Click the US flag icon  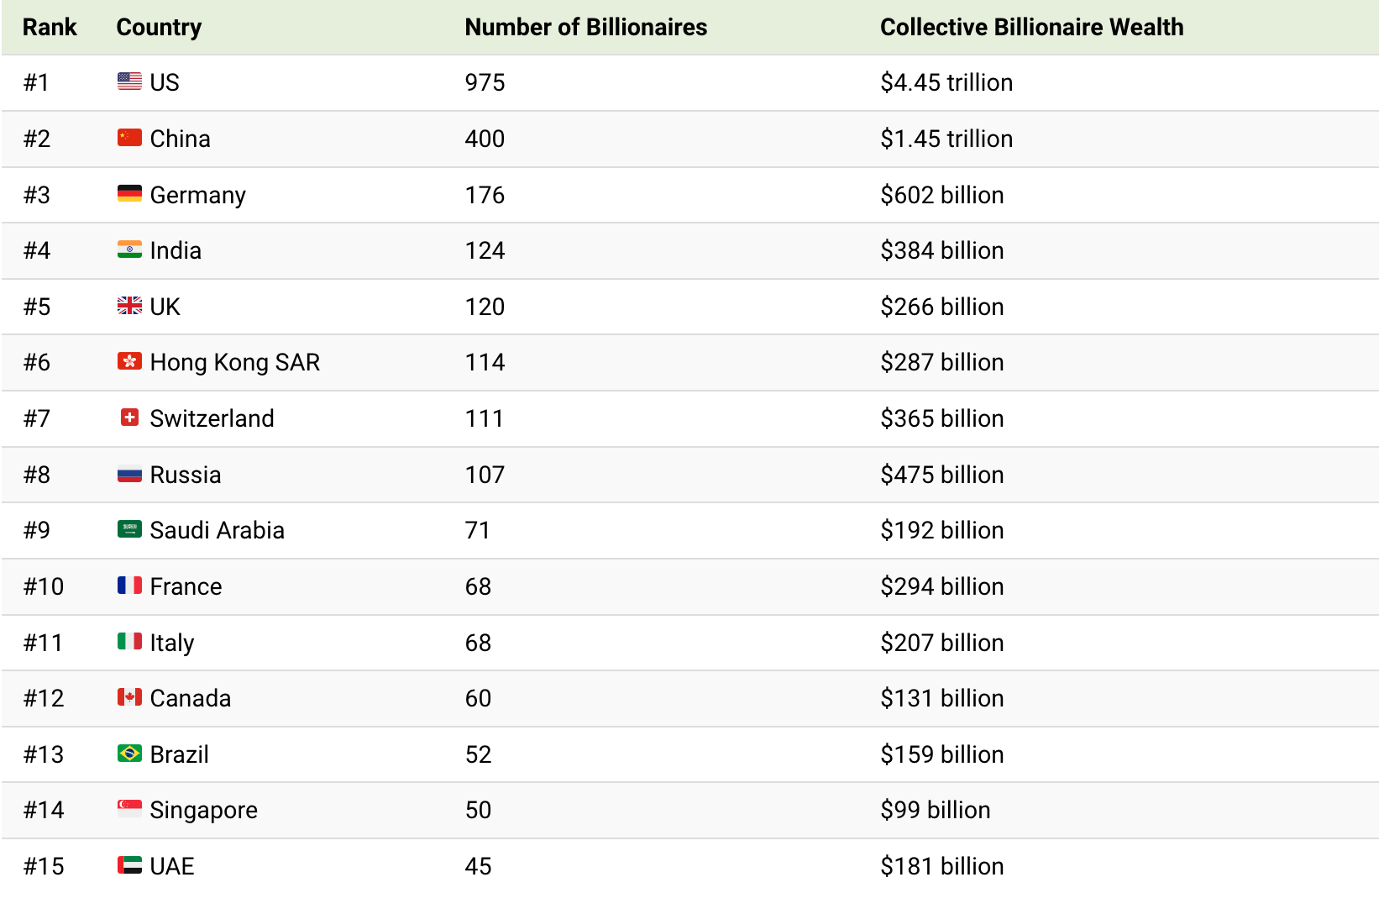pos(129,81)
